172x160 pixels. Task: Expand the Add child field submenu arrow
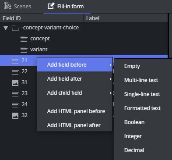pos(110,93)
